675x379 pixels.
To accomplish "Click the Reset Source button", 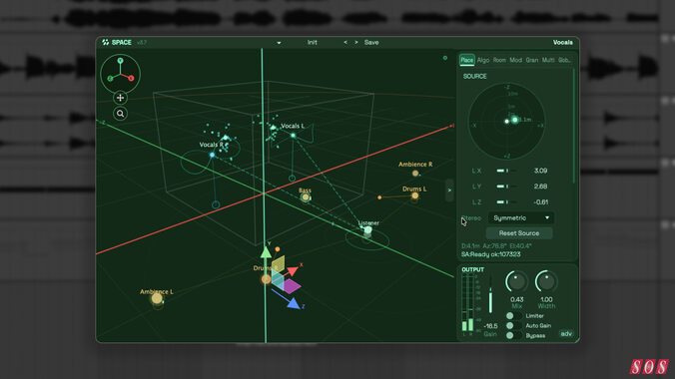I will (x=519, y=233).
